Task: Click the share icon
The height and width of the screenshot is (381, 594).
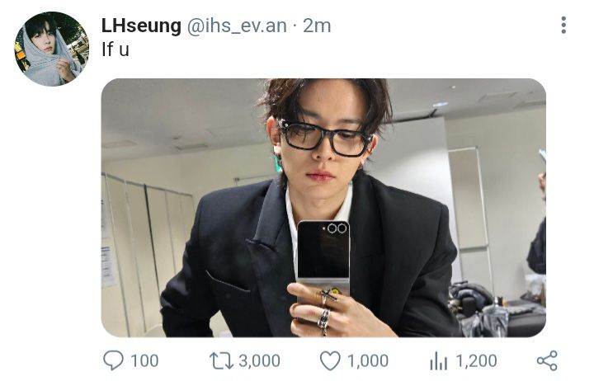Action: coord(547,360)
